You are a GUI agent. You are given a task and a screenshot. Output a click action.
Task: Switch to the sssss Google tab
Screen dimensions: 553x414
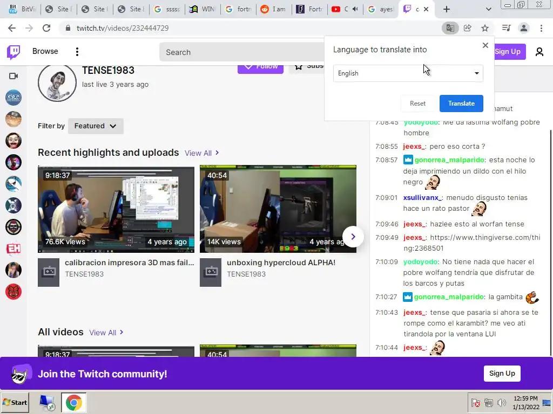pos(167,9)
